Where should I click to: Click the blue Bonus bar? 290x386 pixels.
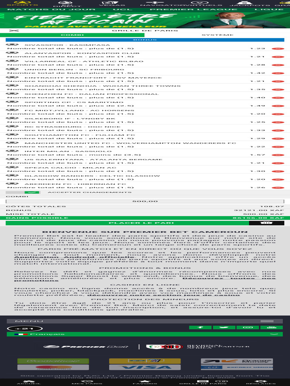pyautogui.click(x=145, y=40)
